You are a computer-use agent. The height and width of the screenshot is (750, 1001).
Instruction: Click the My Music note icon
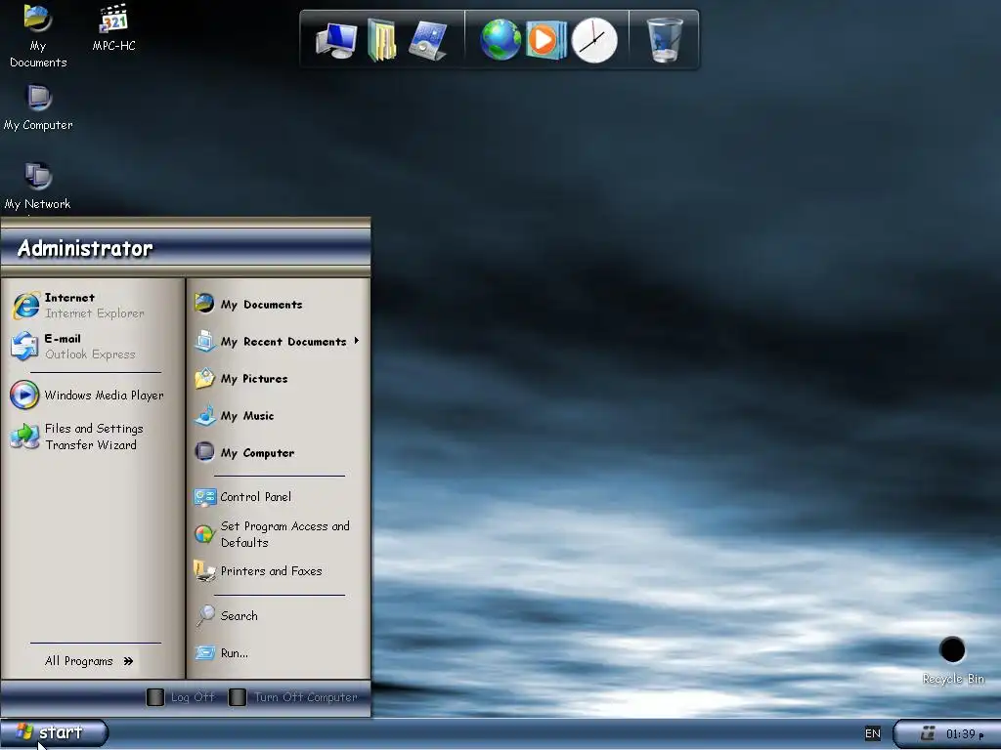click(205, 415)
